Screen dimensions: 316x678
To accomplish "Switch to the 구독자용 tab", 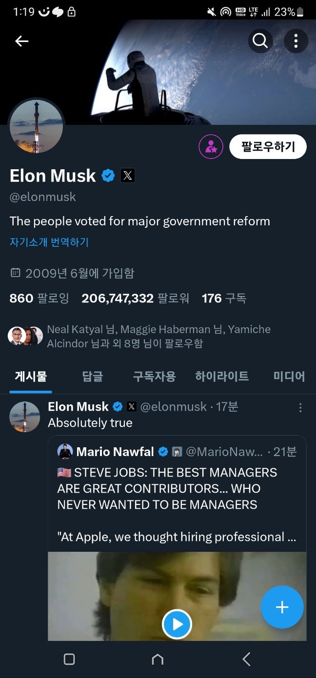I will [154, 376].
